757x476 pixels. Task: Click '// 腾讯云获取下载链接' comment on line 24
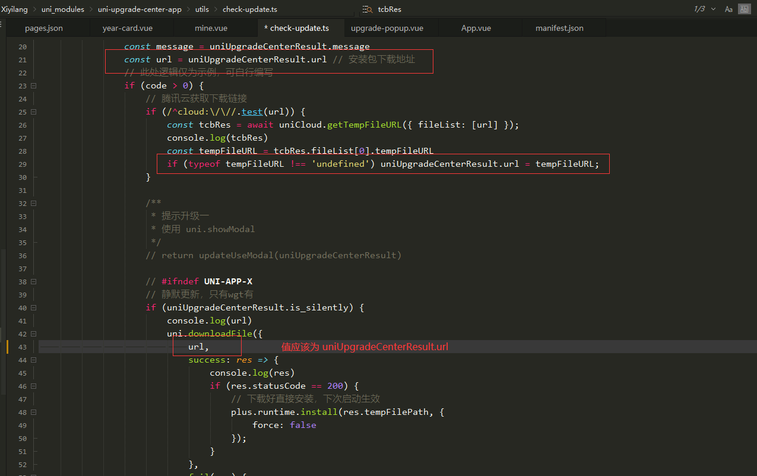coord(196,99)
